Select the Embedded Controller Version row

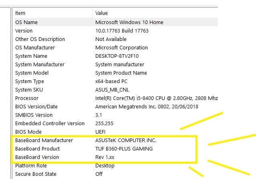tap(50, 123)
